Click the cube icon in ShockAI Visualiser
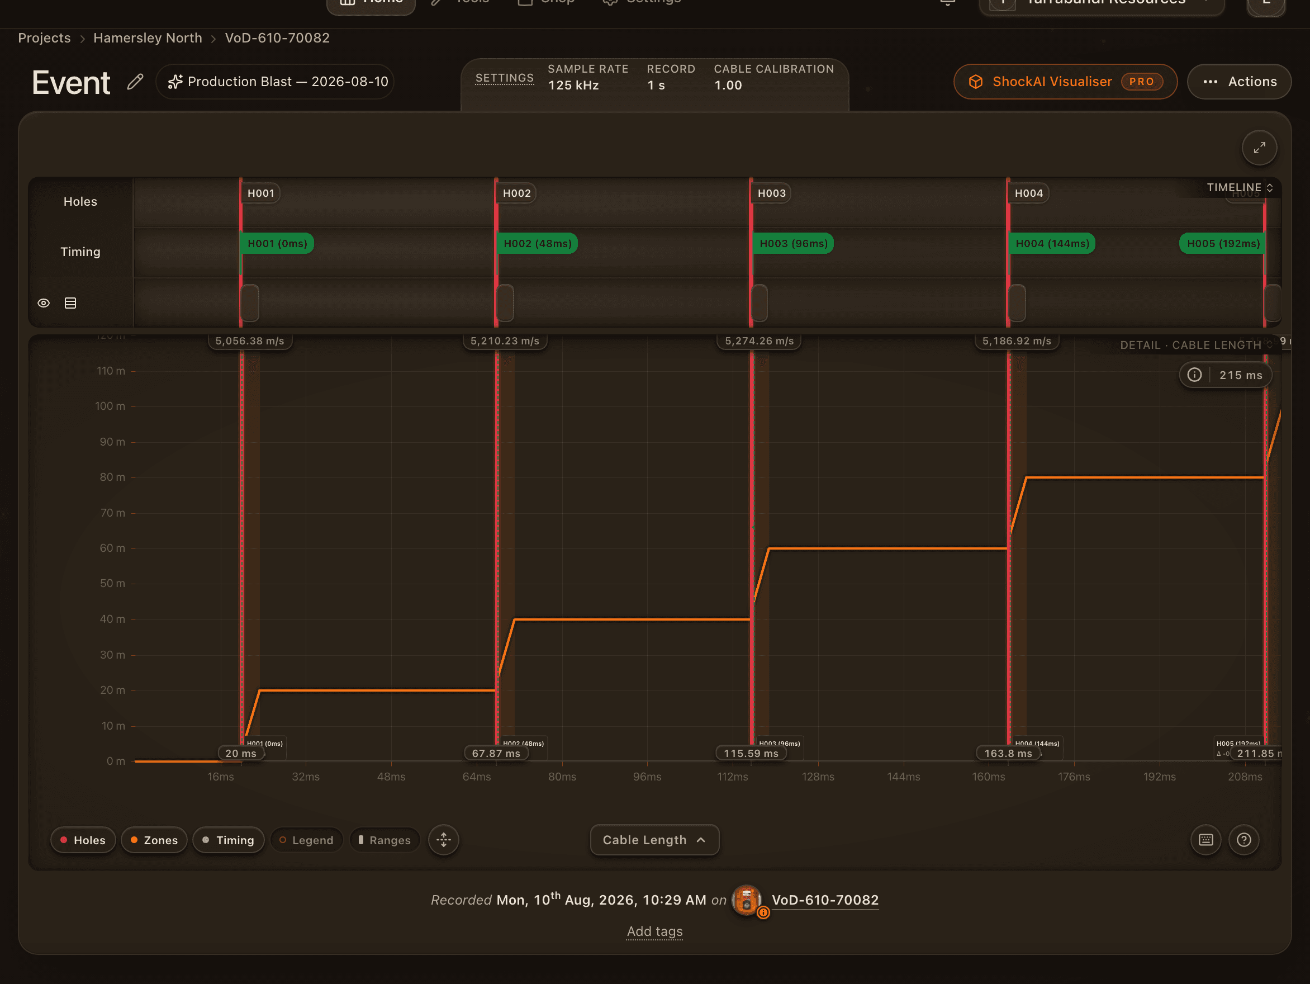Viewport: 1310px width, 984px height. coord(975,82)
